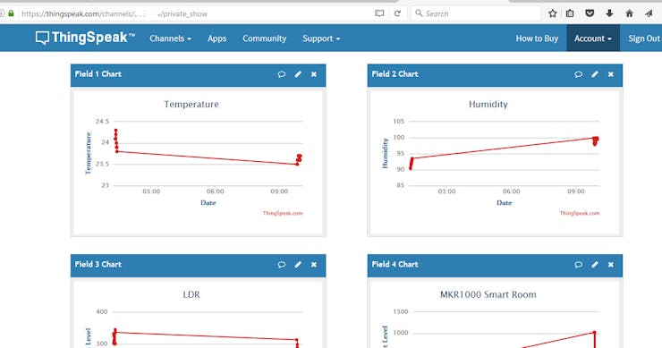The height and width of the screenshot is (348, 662).
Task: Click the 03:00 tick on Humidity chart
Action: [446, 191]
